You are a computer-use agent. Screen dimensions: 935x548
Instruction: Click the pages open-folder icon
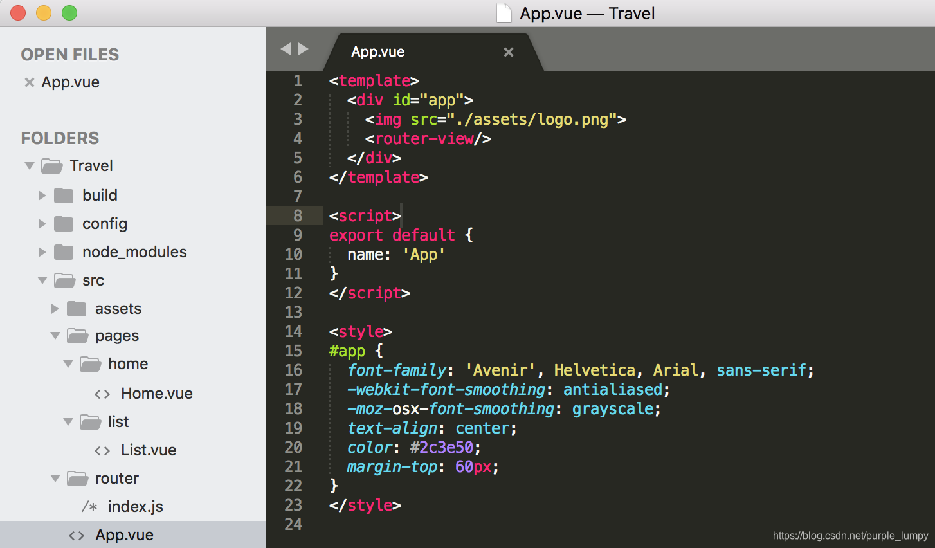pyautogui.click(x=78, y=336)
